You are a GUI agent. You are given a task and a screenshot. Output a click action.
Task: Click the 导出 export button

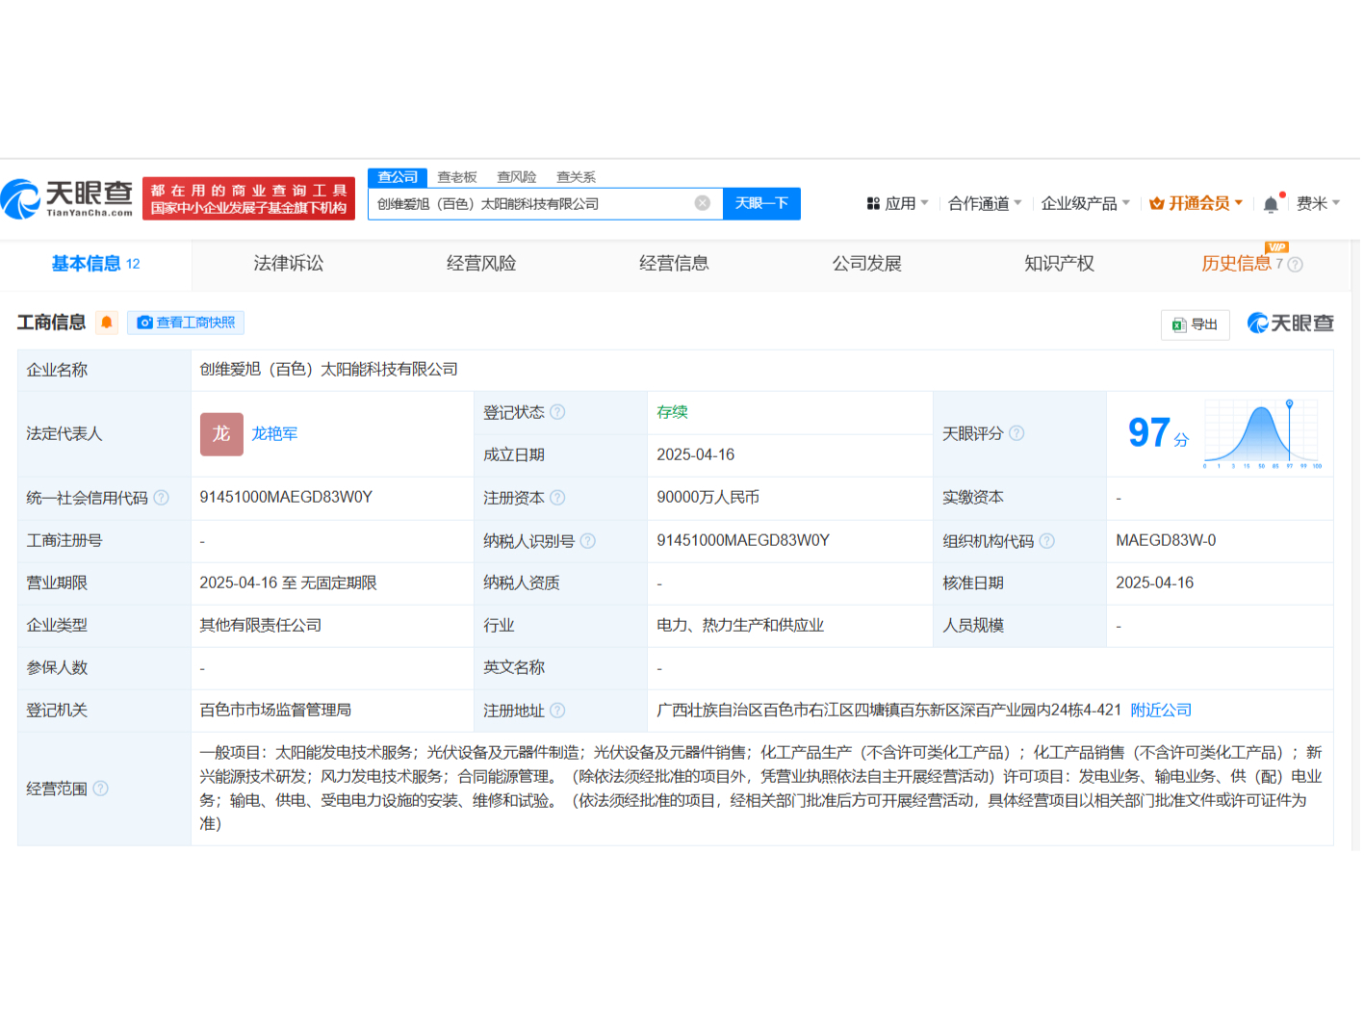tap(1195, 324)
